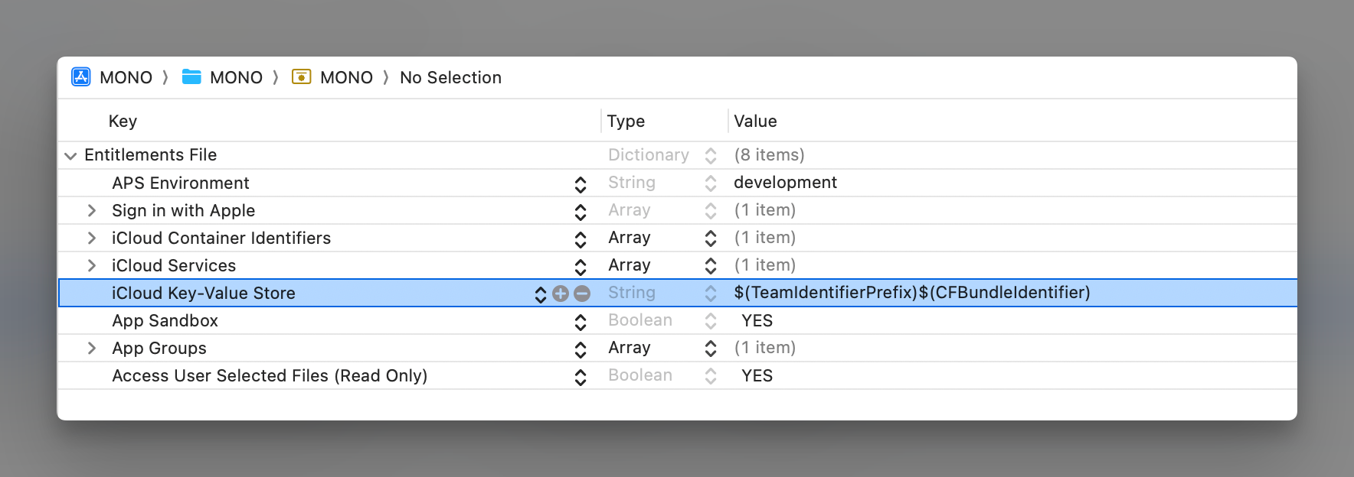Expand iCloud Container Identifiers array
Viewport: 1354px width, 477px height.
92,238
